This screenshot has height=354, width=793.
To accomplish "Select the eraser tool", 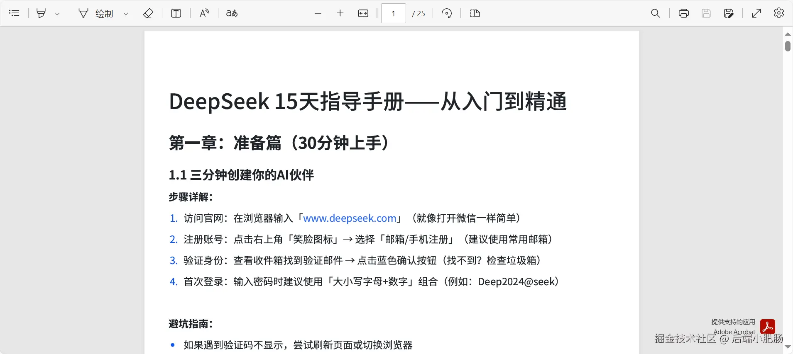I will pos(148,13).
